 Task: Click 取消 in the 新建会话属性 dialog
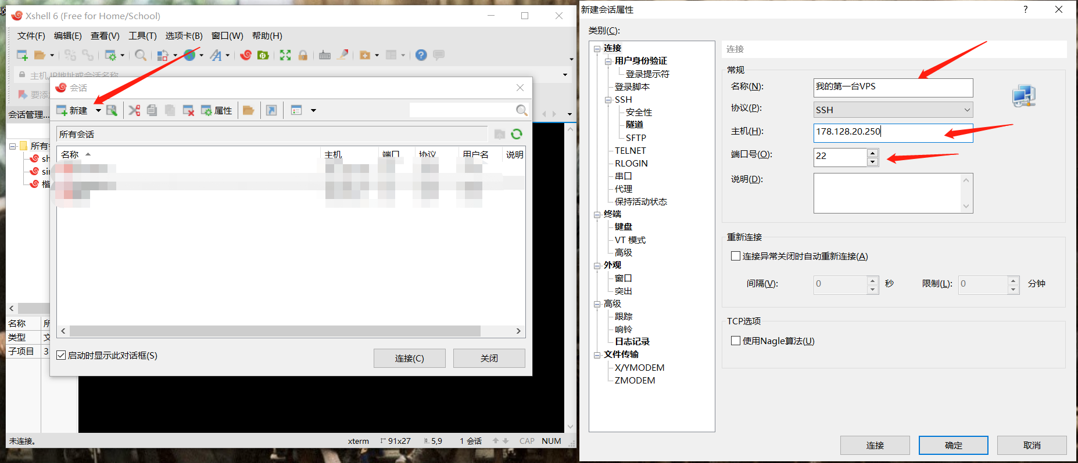click(1032, 445)
